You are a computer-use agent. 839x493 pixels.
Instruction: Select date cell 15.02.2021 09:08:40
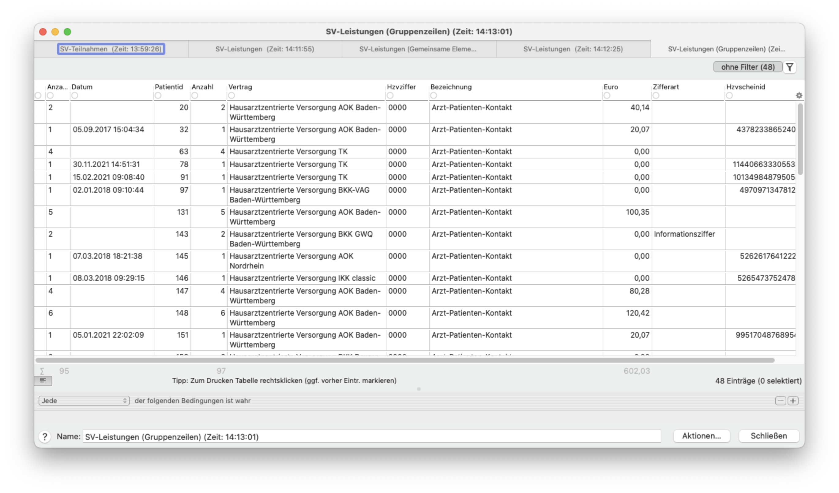(109, 177)
